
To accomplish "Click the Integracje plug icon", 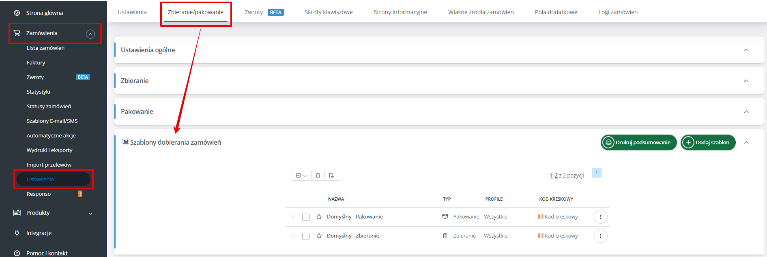I will click(17, 233).
